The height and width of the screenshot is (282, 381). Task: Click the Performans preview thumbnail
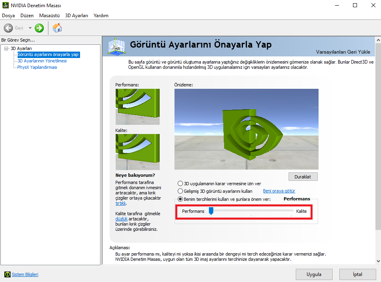(x=138, y=107)
